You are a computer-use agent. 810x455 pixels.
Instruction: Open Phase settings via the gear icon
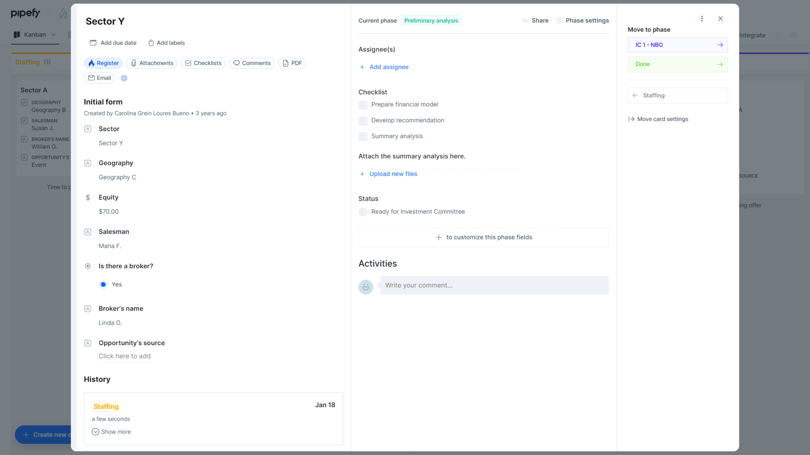(x=560, y=20)
